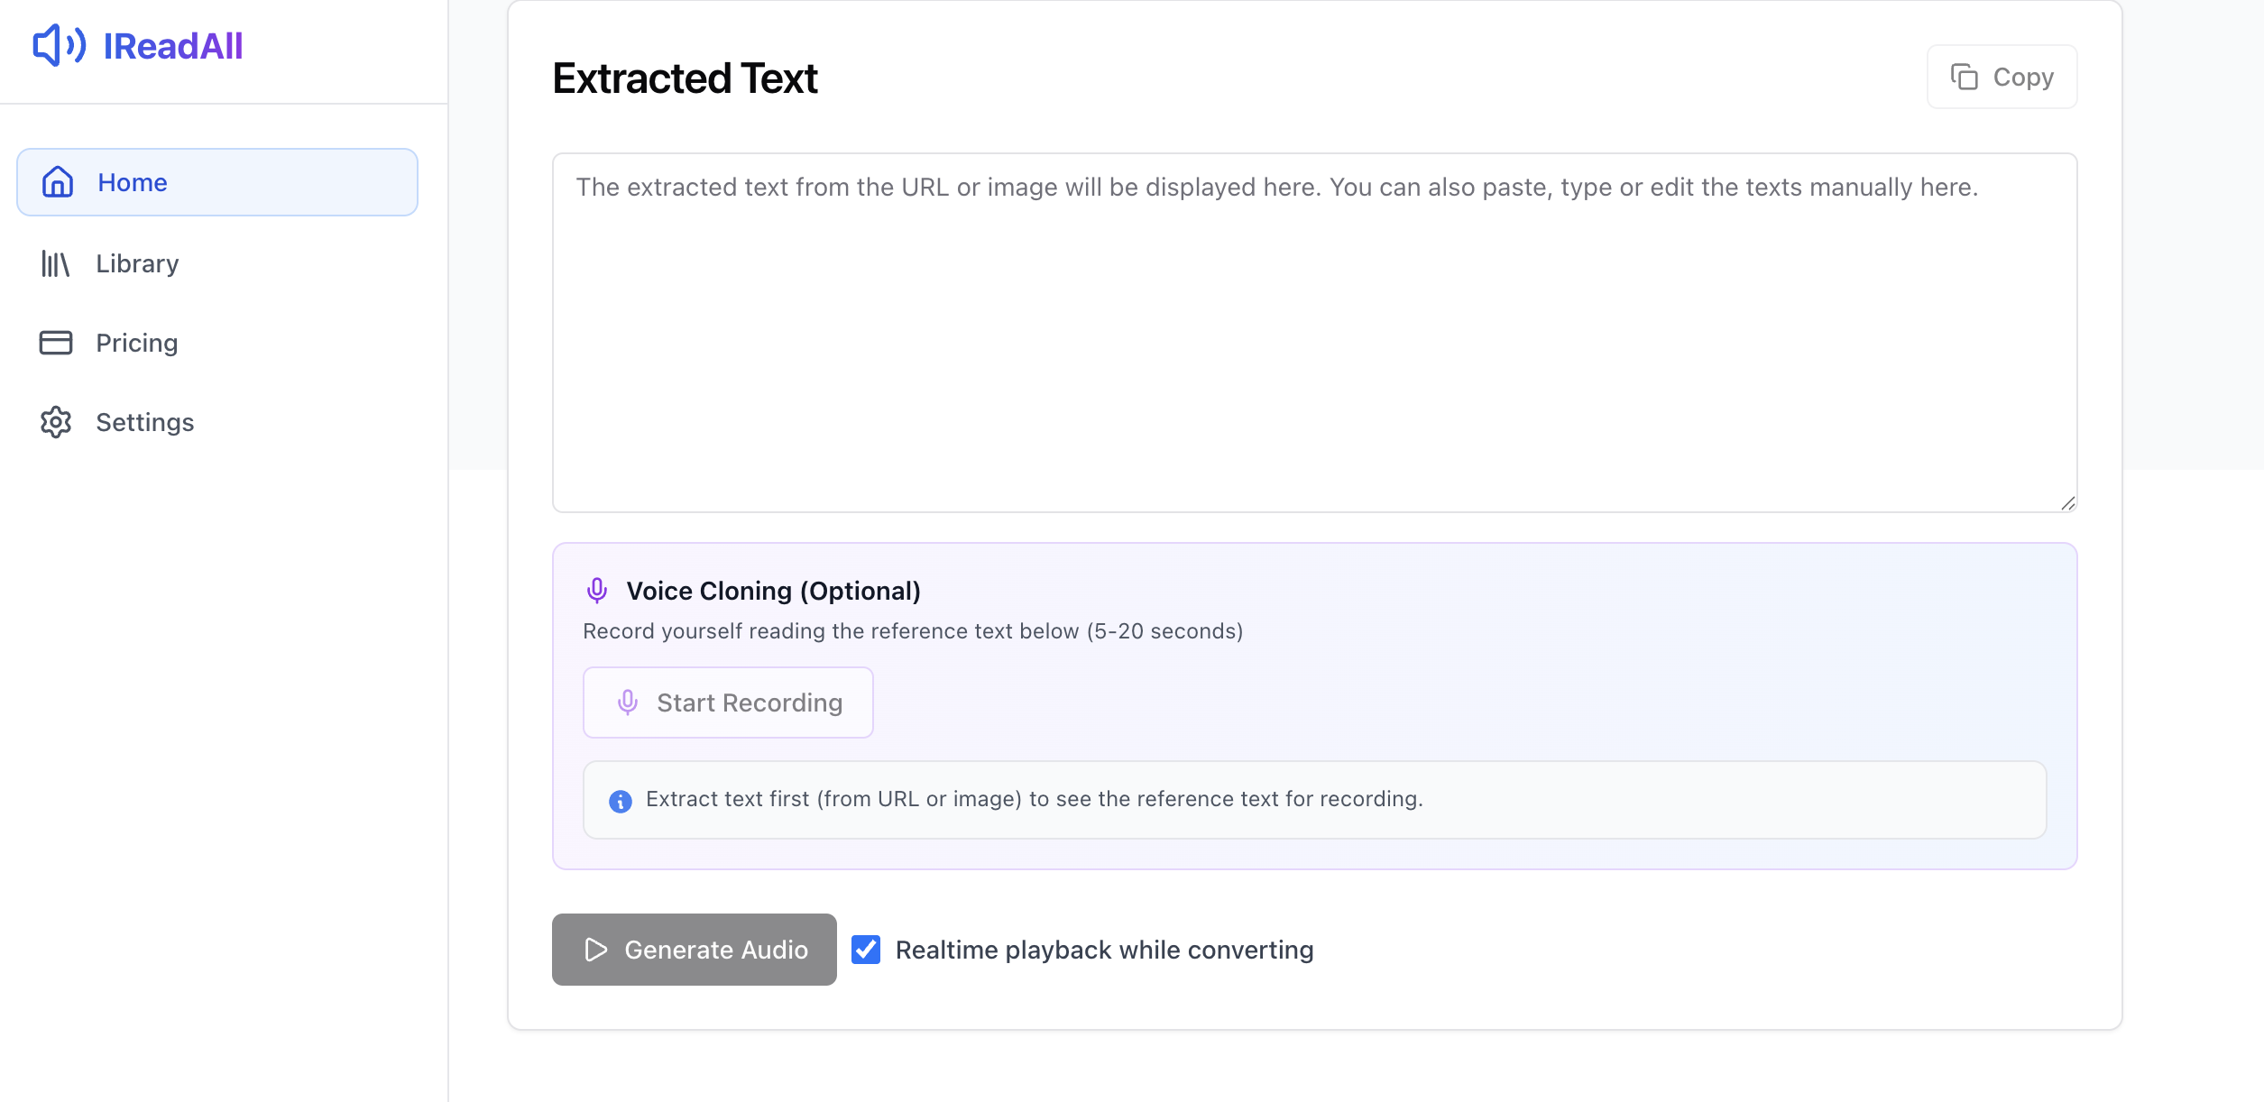Image resolution: width=2264 pixels, height=1102 pixels.
Task: Click the Library books icon
Action: pyautogui.click(x=56, y=263)
